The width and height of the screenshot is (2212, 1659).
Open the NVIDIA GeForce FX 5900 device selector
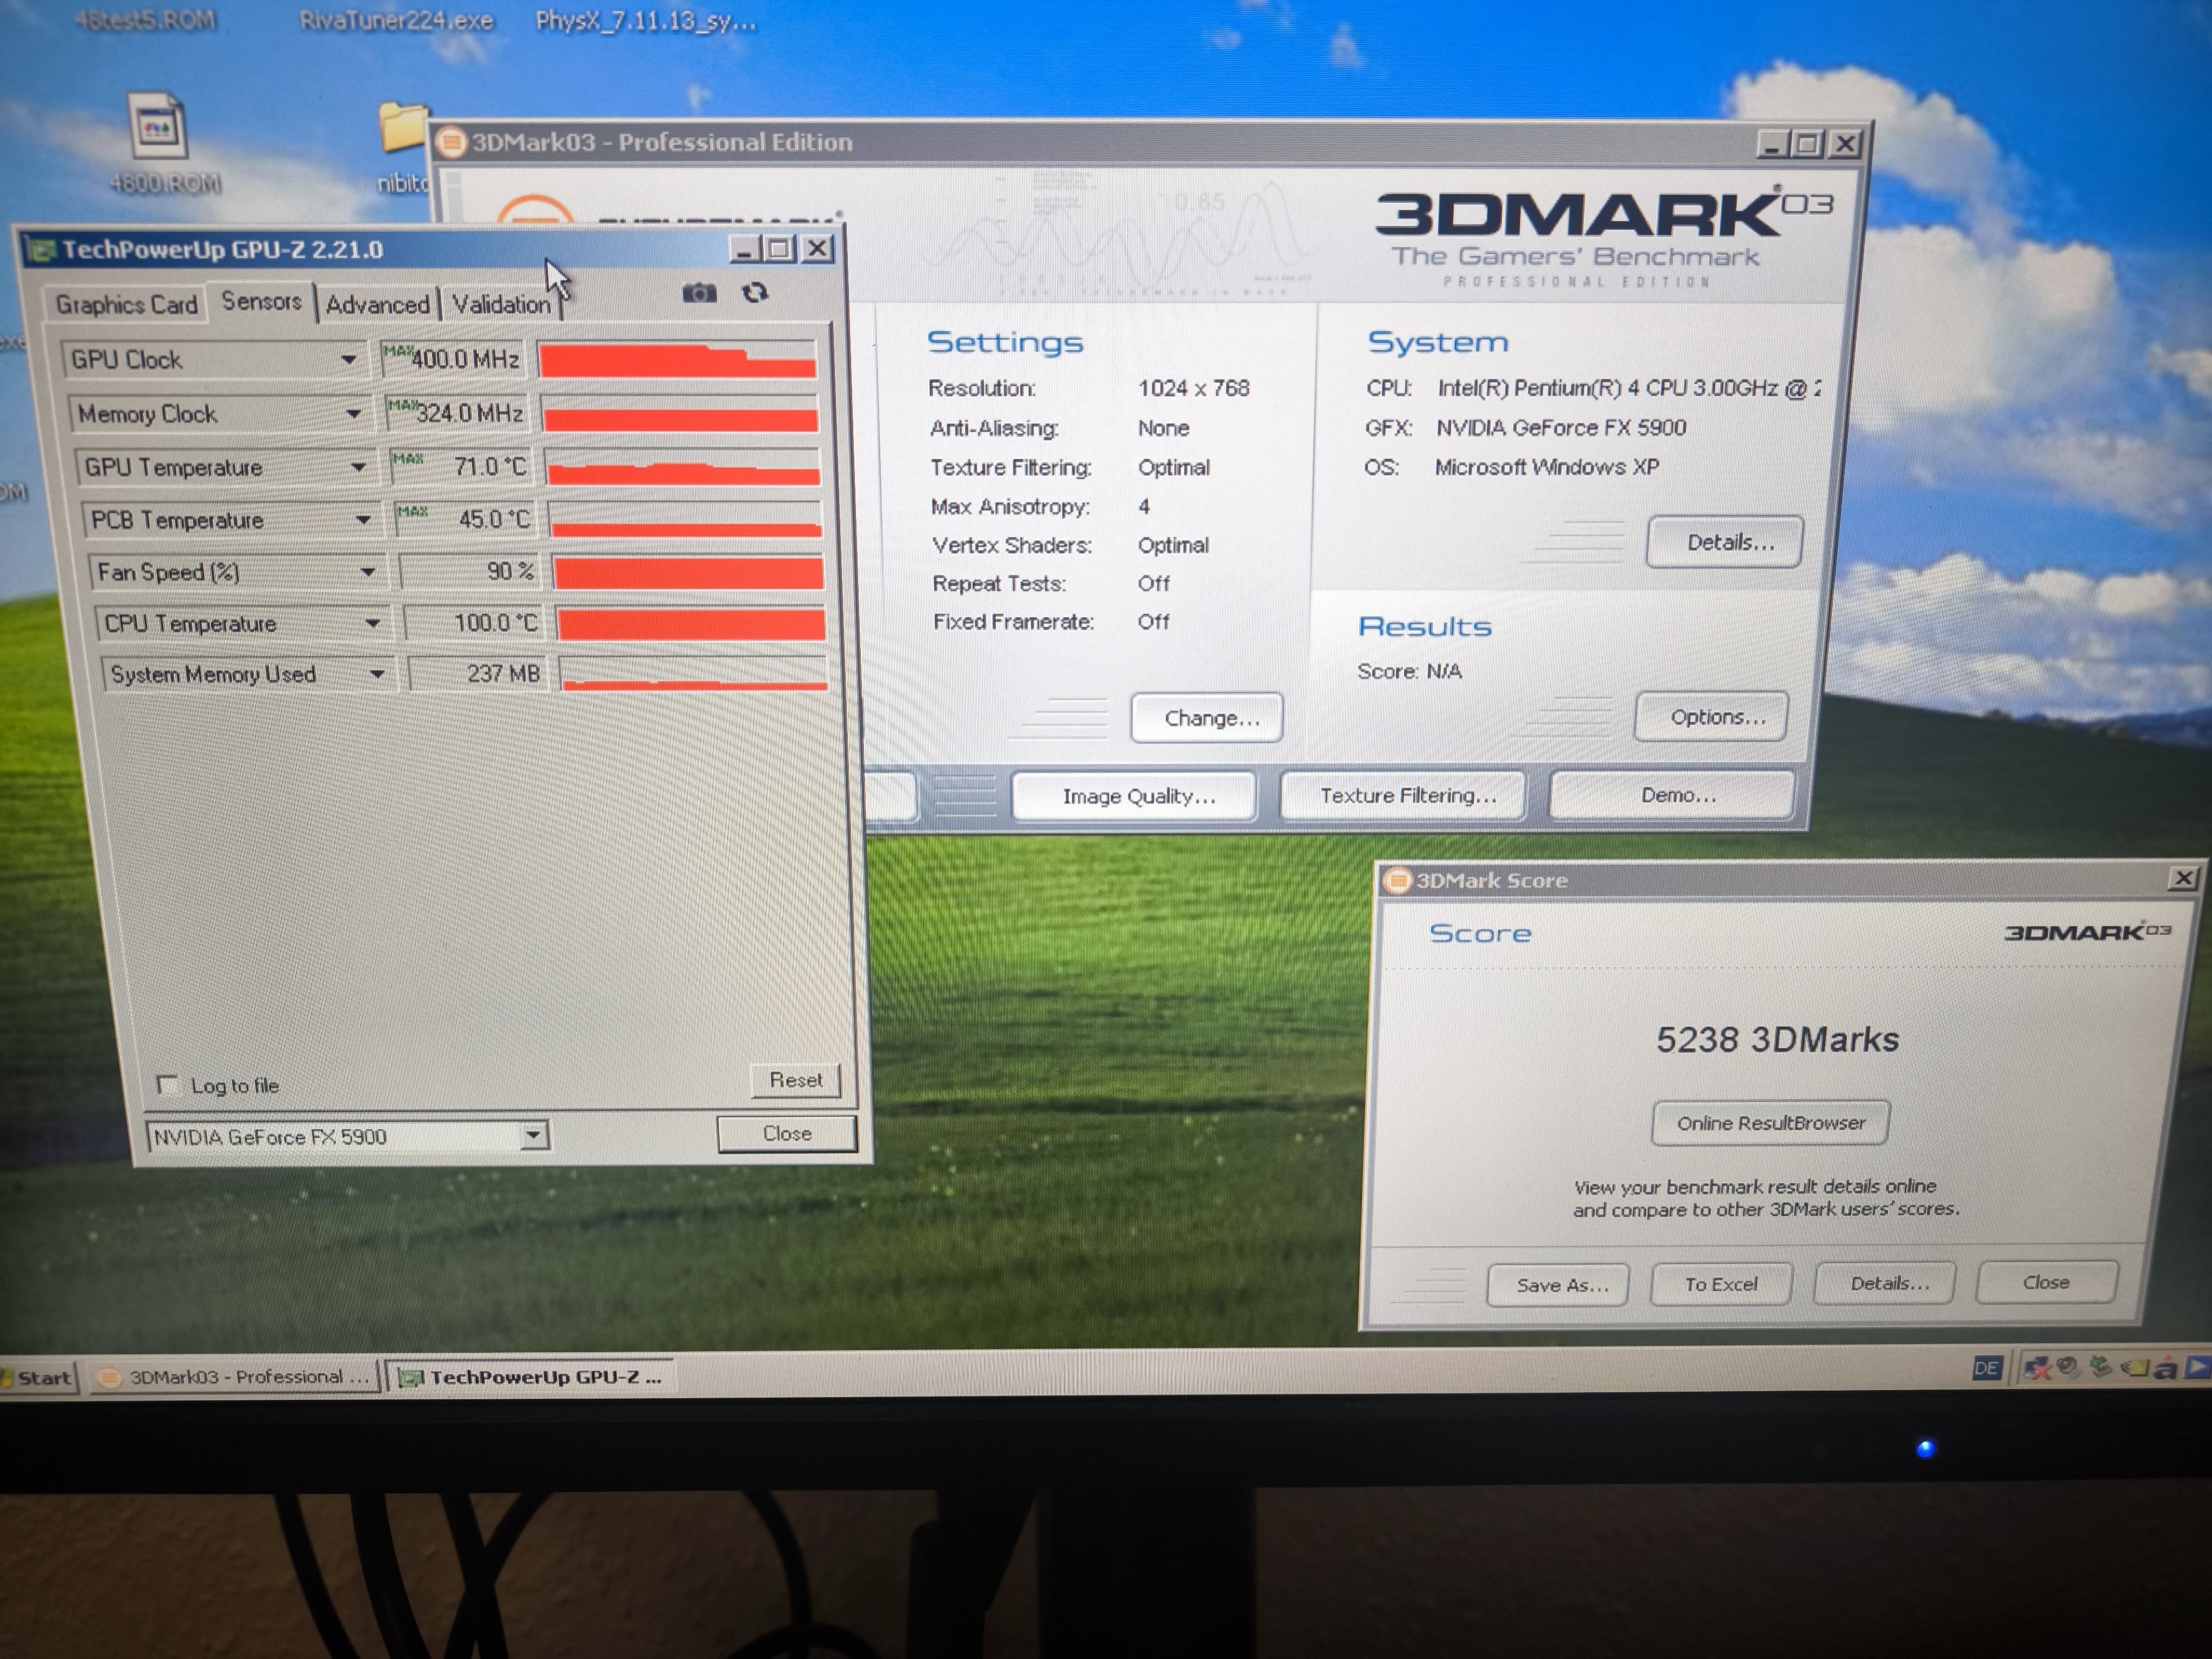click(533, 1135)
